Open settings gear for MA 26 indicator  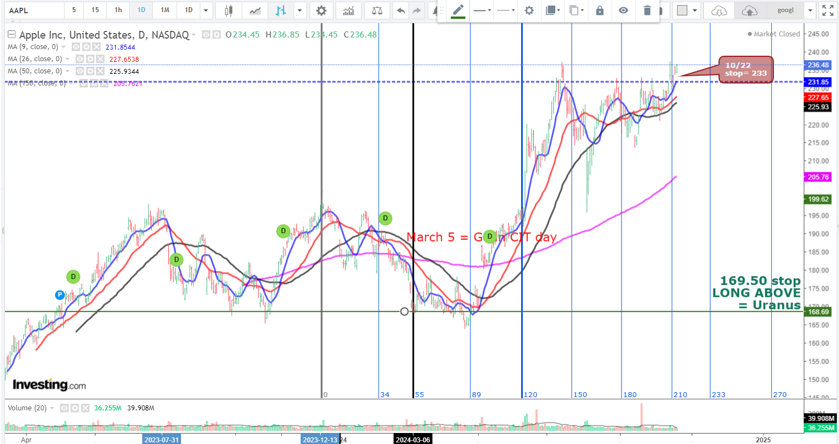point(90,59)
